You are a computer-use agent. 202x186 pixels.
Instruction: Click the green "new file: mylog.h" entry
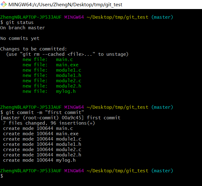[x=49, y=91]
